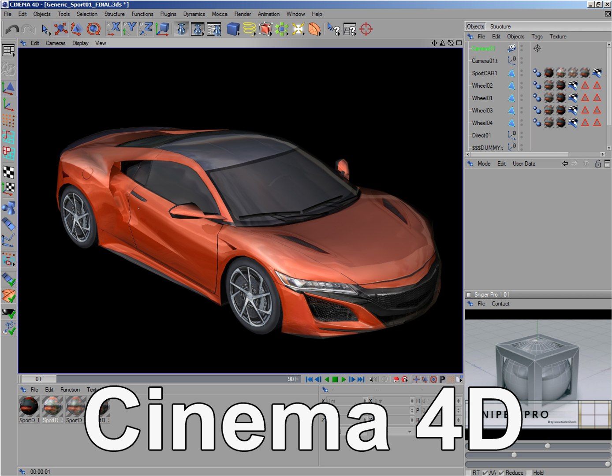The height and width of the screenshot is (476, 612).
Task: Select the Object Axis tool in left palette
Action: click(8, 104)
